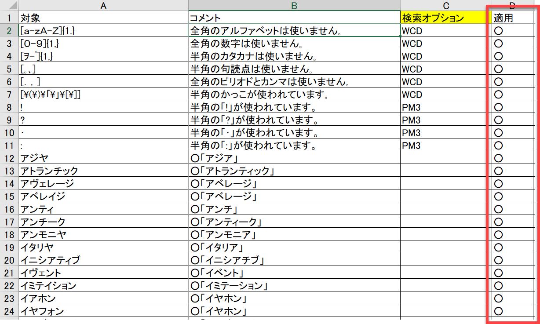Select the "コメント" header cell
Screen dimensions: 540x324
294,18
